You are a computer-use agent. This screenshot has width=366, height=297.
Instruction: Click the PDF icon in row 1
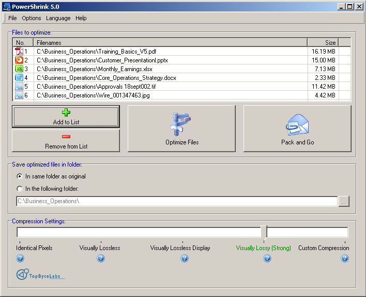[x=19, y=51]
